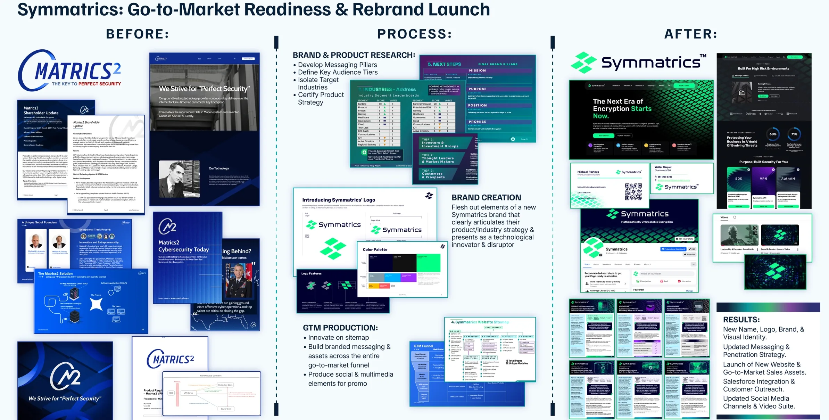Viewport: 829px width, 420px height.
Task: Click the blue Perfect Secrecy icon
Action: click(618, 145)
